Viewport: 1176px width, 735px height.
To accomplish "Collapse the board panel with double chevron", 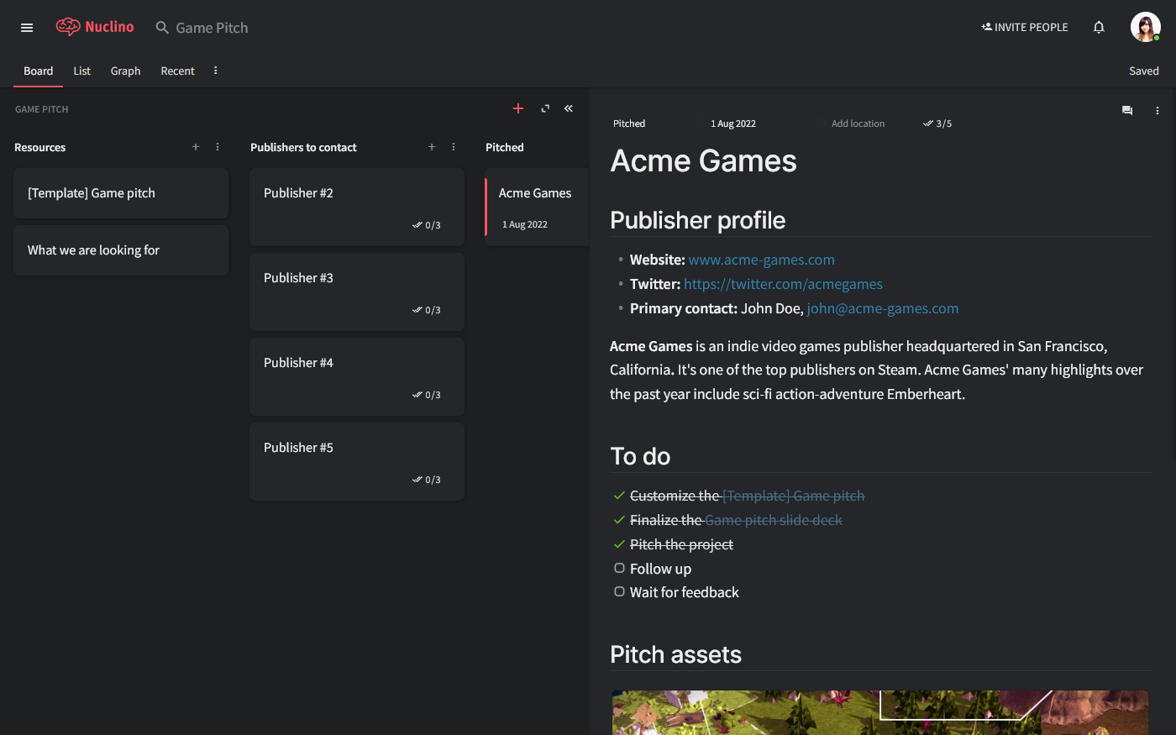I will pyautogui.click(x=569, y=108).
